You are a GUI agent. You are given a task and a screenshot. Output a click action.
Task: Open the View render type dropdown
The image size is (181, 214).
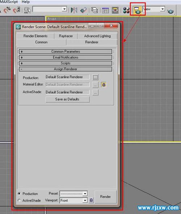pos(153,9)
